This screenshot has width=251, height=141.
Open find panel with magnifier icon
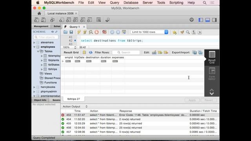[188, 32]
